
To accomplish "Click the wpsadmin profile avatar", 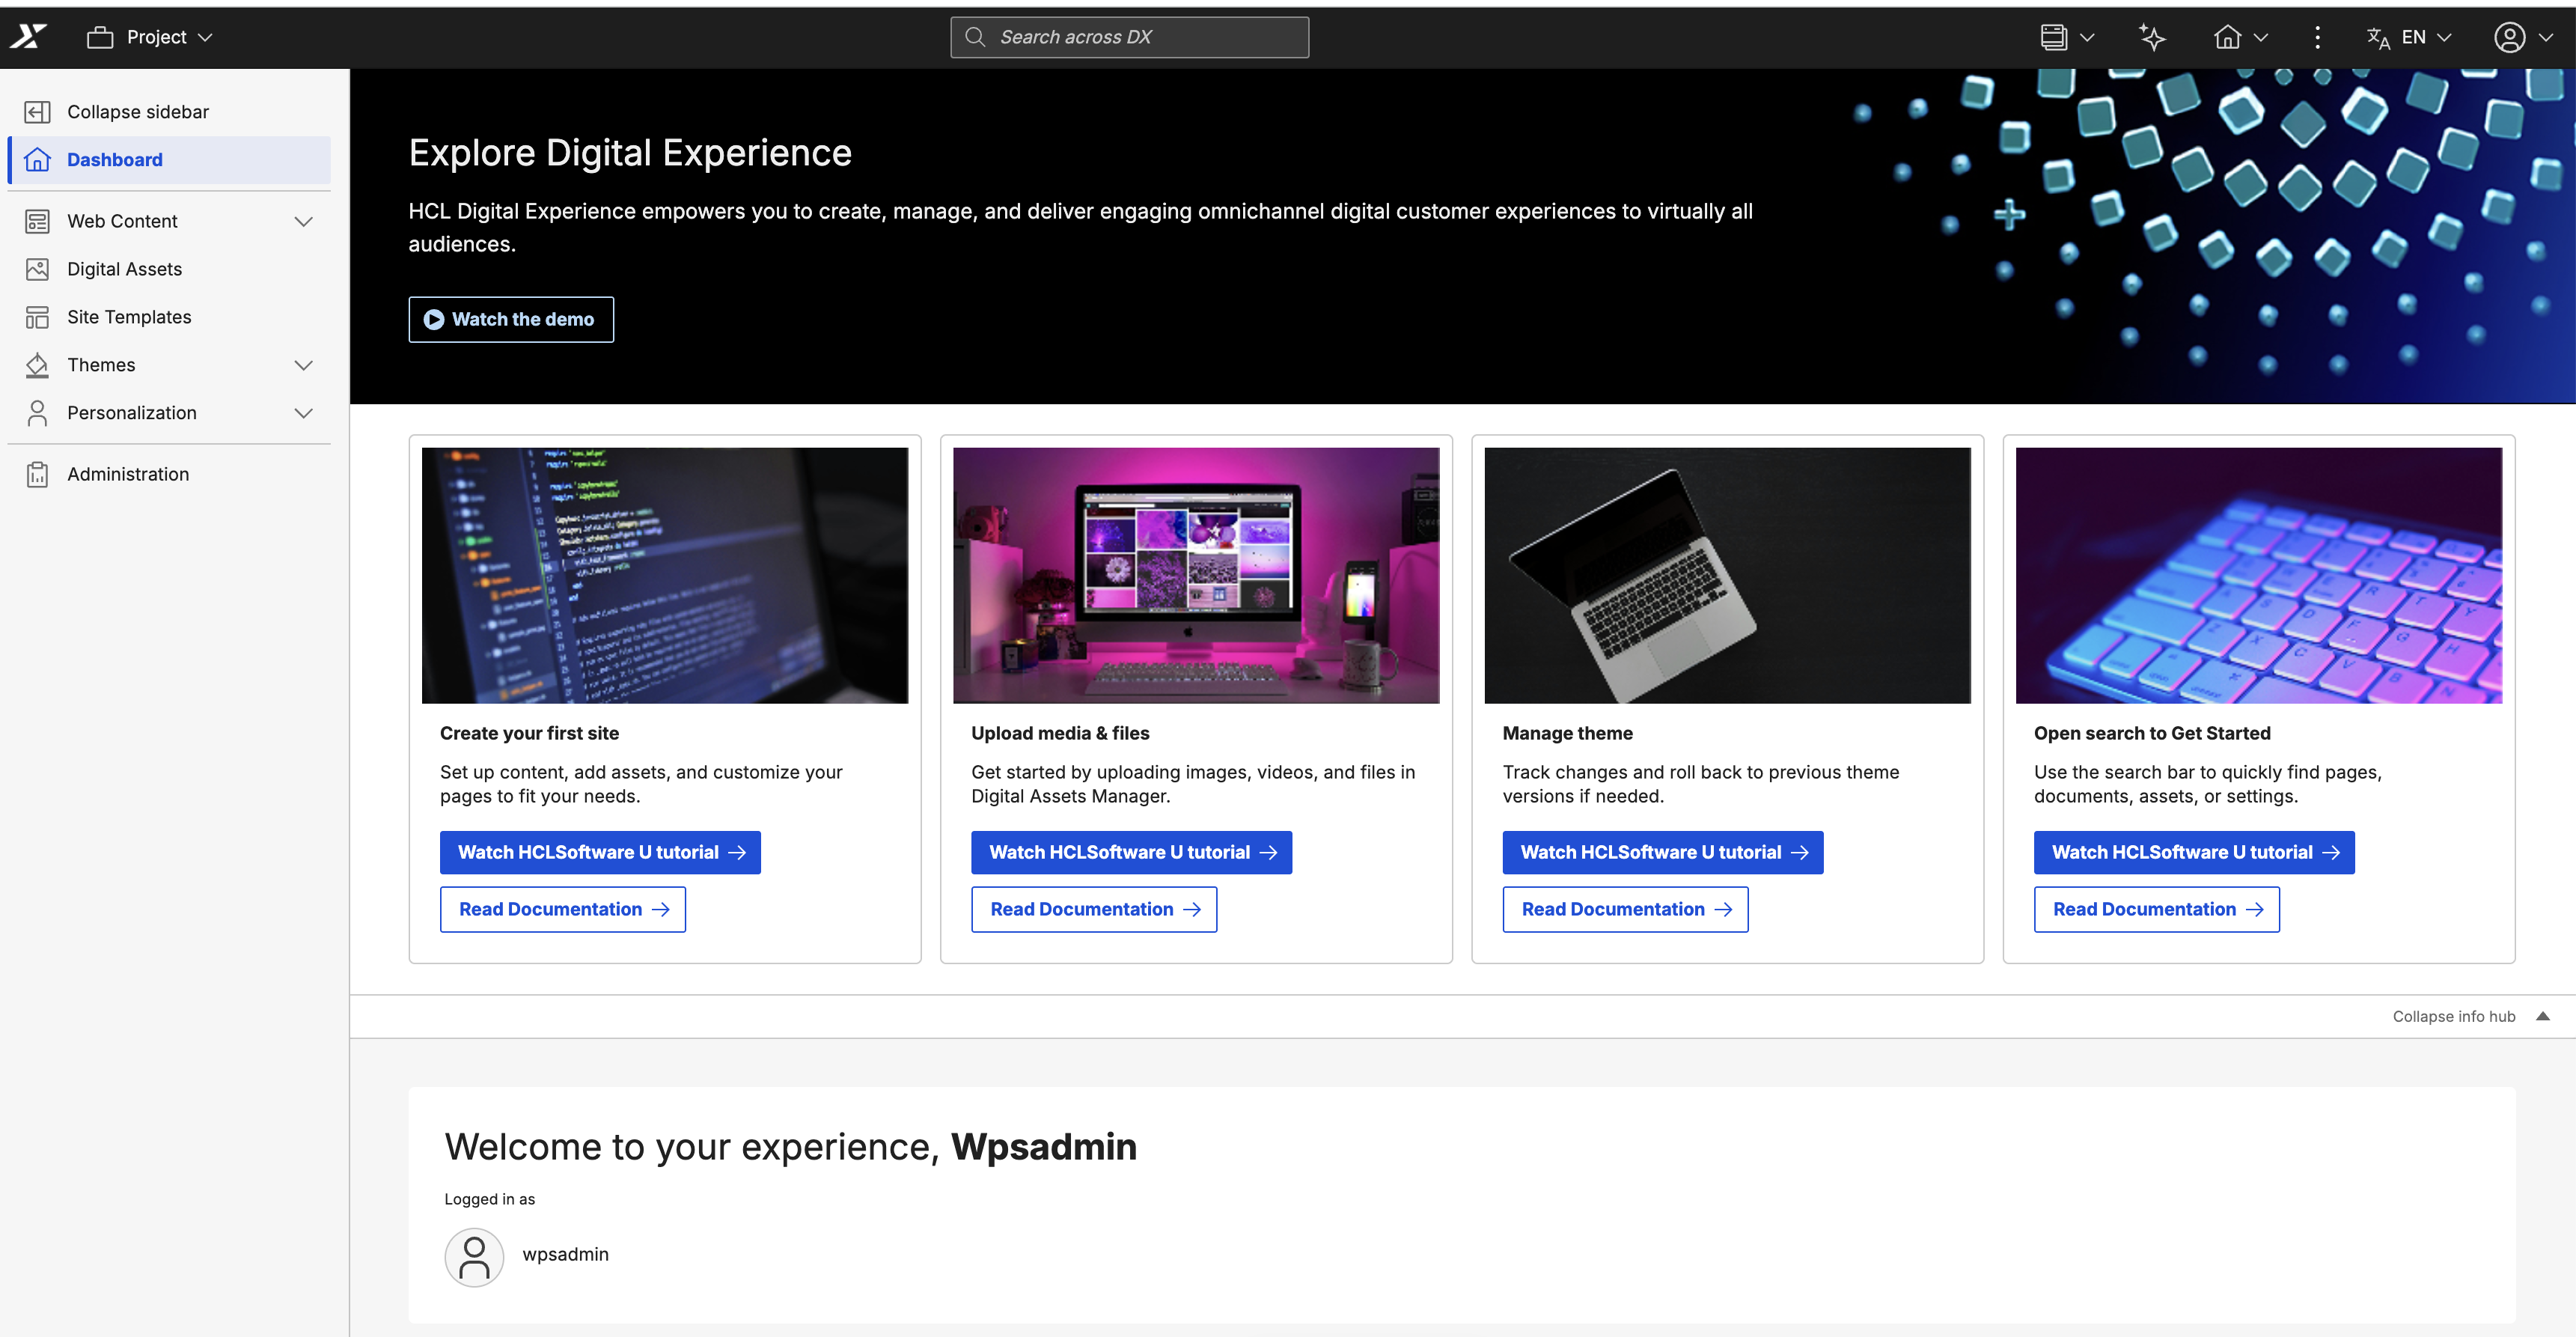I will tap(474, 1257).
